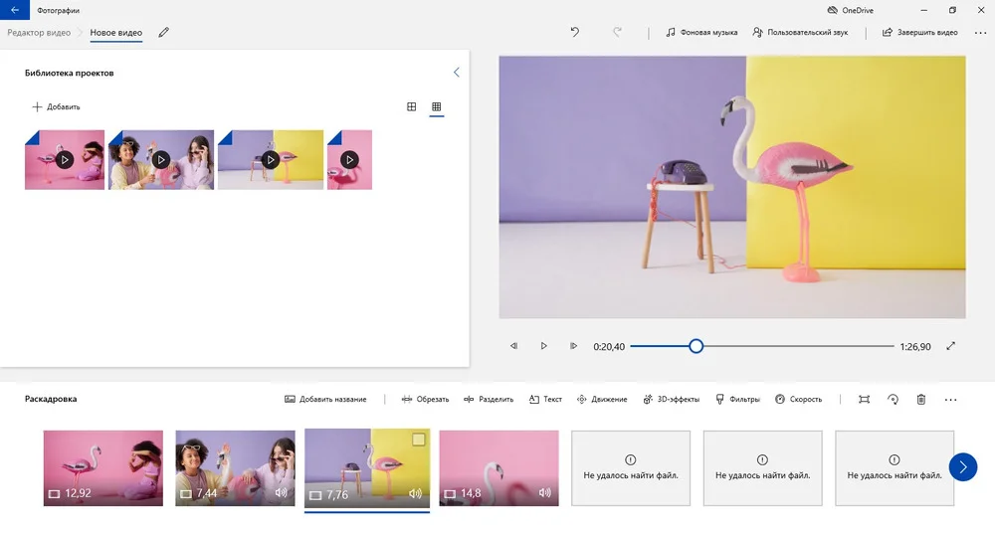The image size is (995, 533).
Task: Open Пользовательский звук custom audio
Action: [x=800, y=33]
